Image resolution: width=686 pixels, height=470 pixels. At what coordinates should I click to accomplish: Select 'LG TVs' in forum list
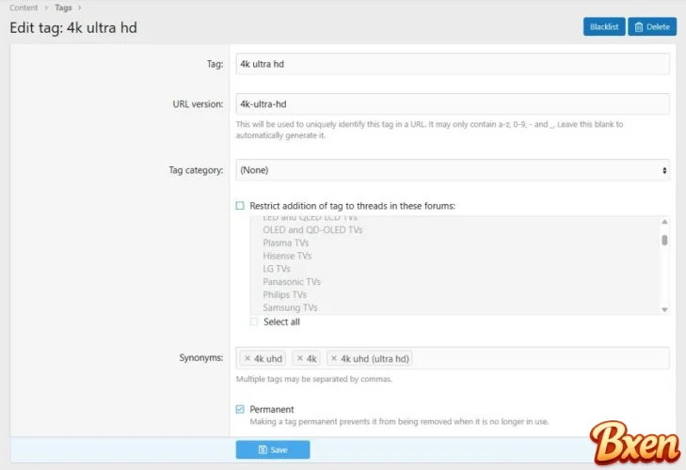point(277,269)
